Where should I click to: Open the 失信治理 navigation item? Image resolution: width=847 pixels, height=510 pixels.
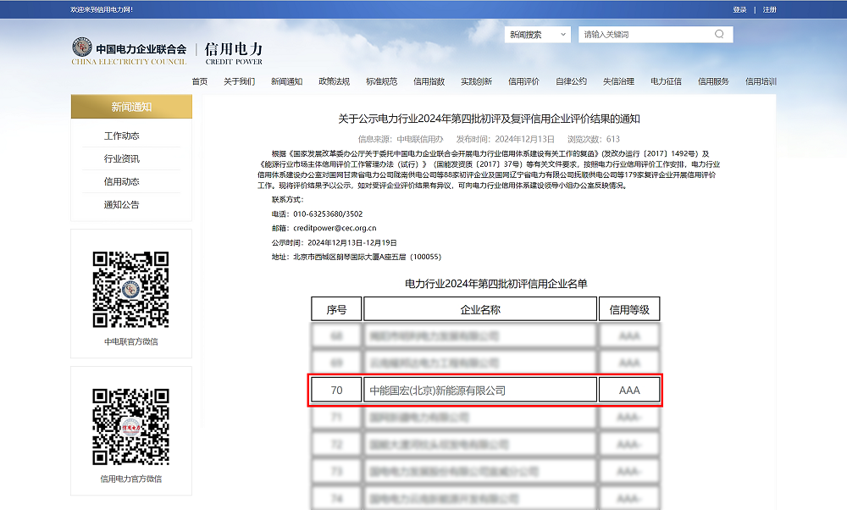pyautogui.click(x=618, y=81)
